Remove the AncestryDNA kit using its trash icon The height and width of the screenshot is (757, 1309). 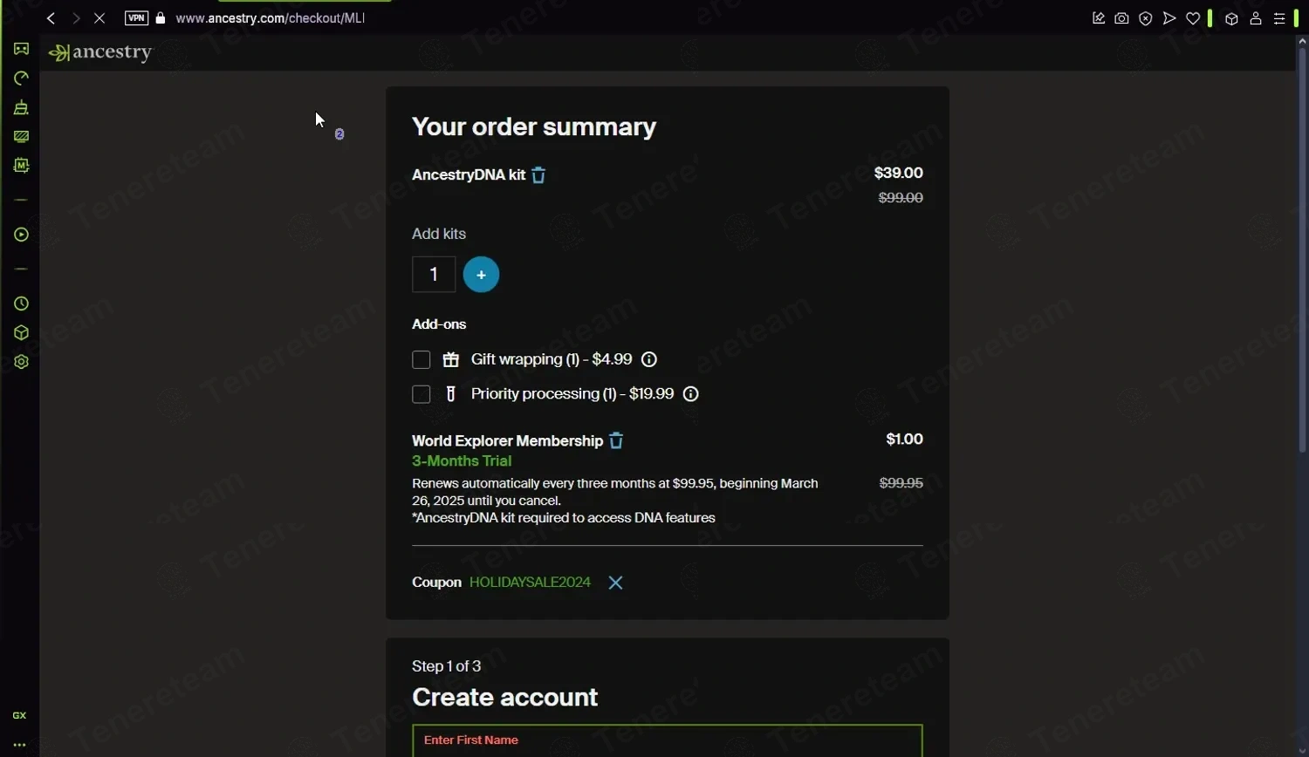(538, 175)
